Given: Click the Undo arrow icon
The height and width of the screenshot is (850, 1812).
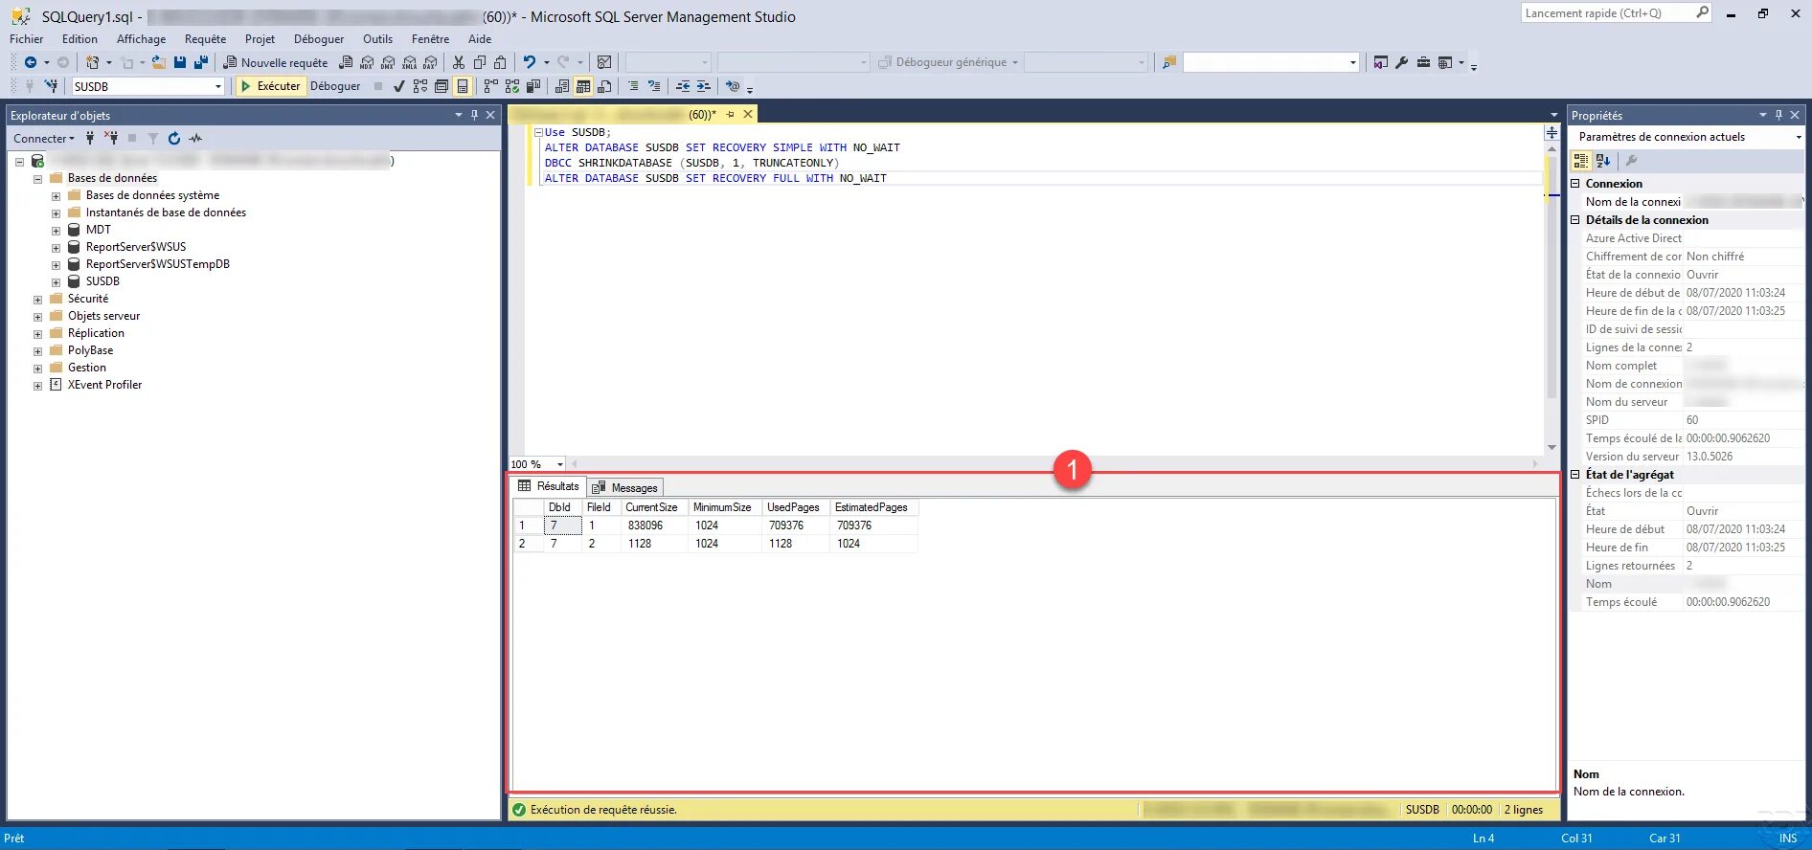Looking at the screenshot, I should pyautogui.click(x=530, y=62).
